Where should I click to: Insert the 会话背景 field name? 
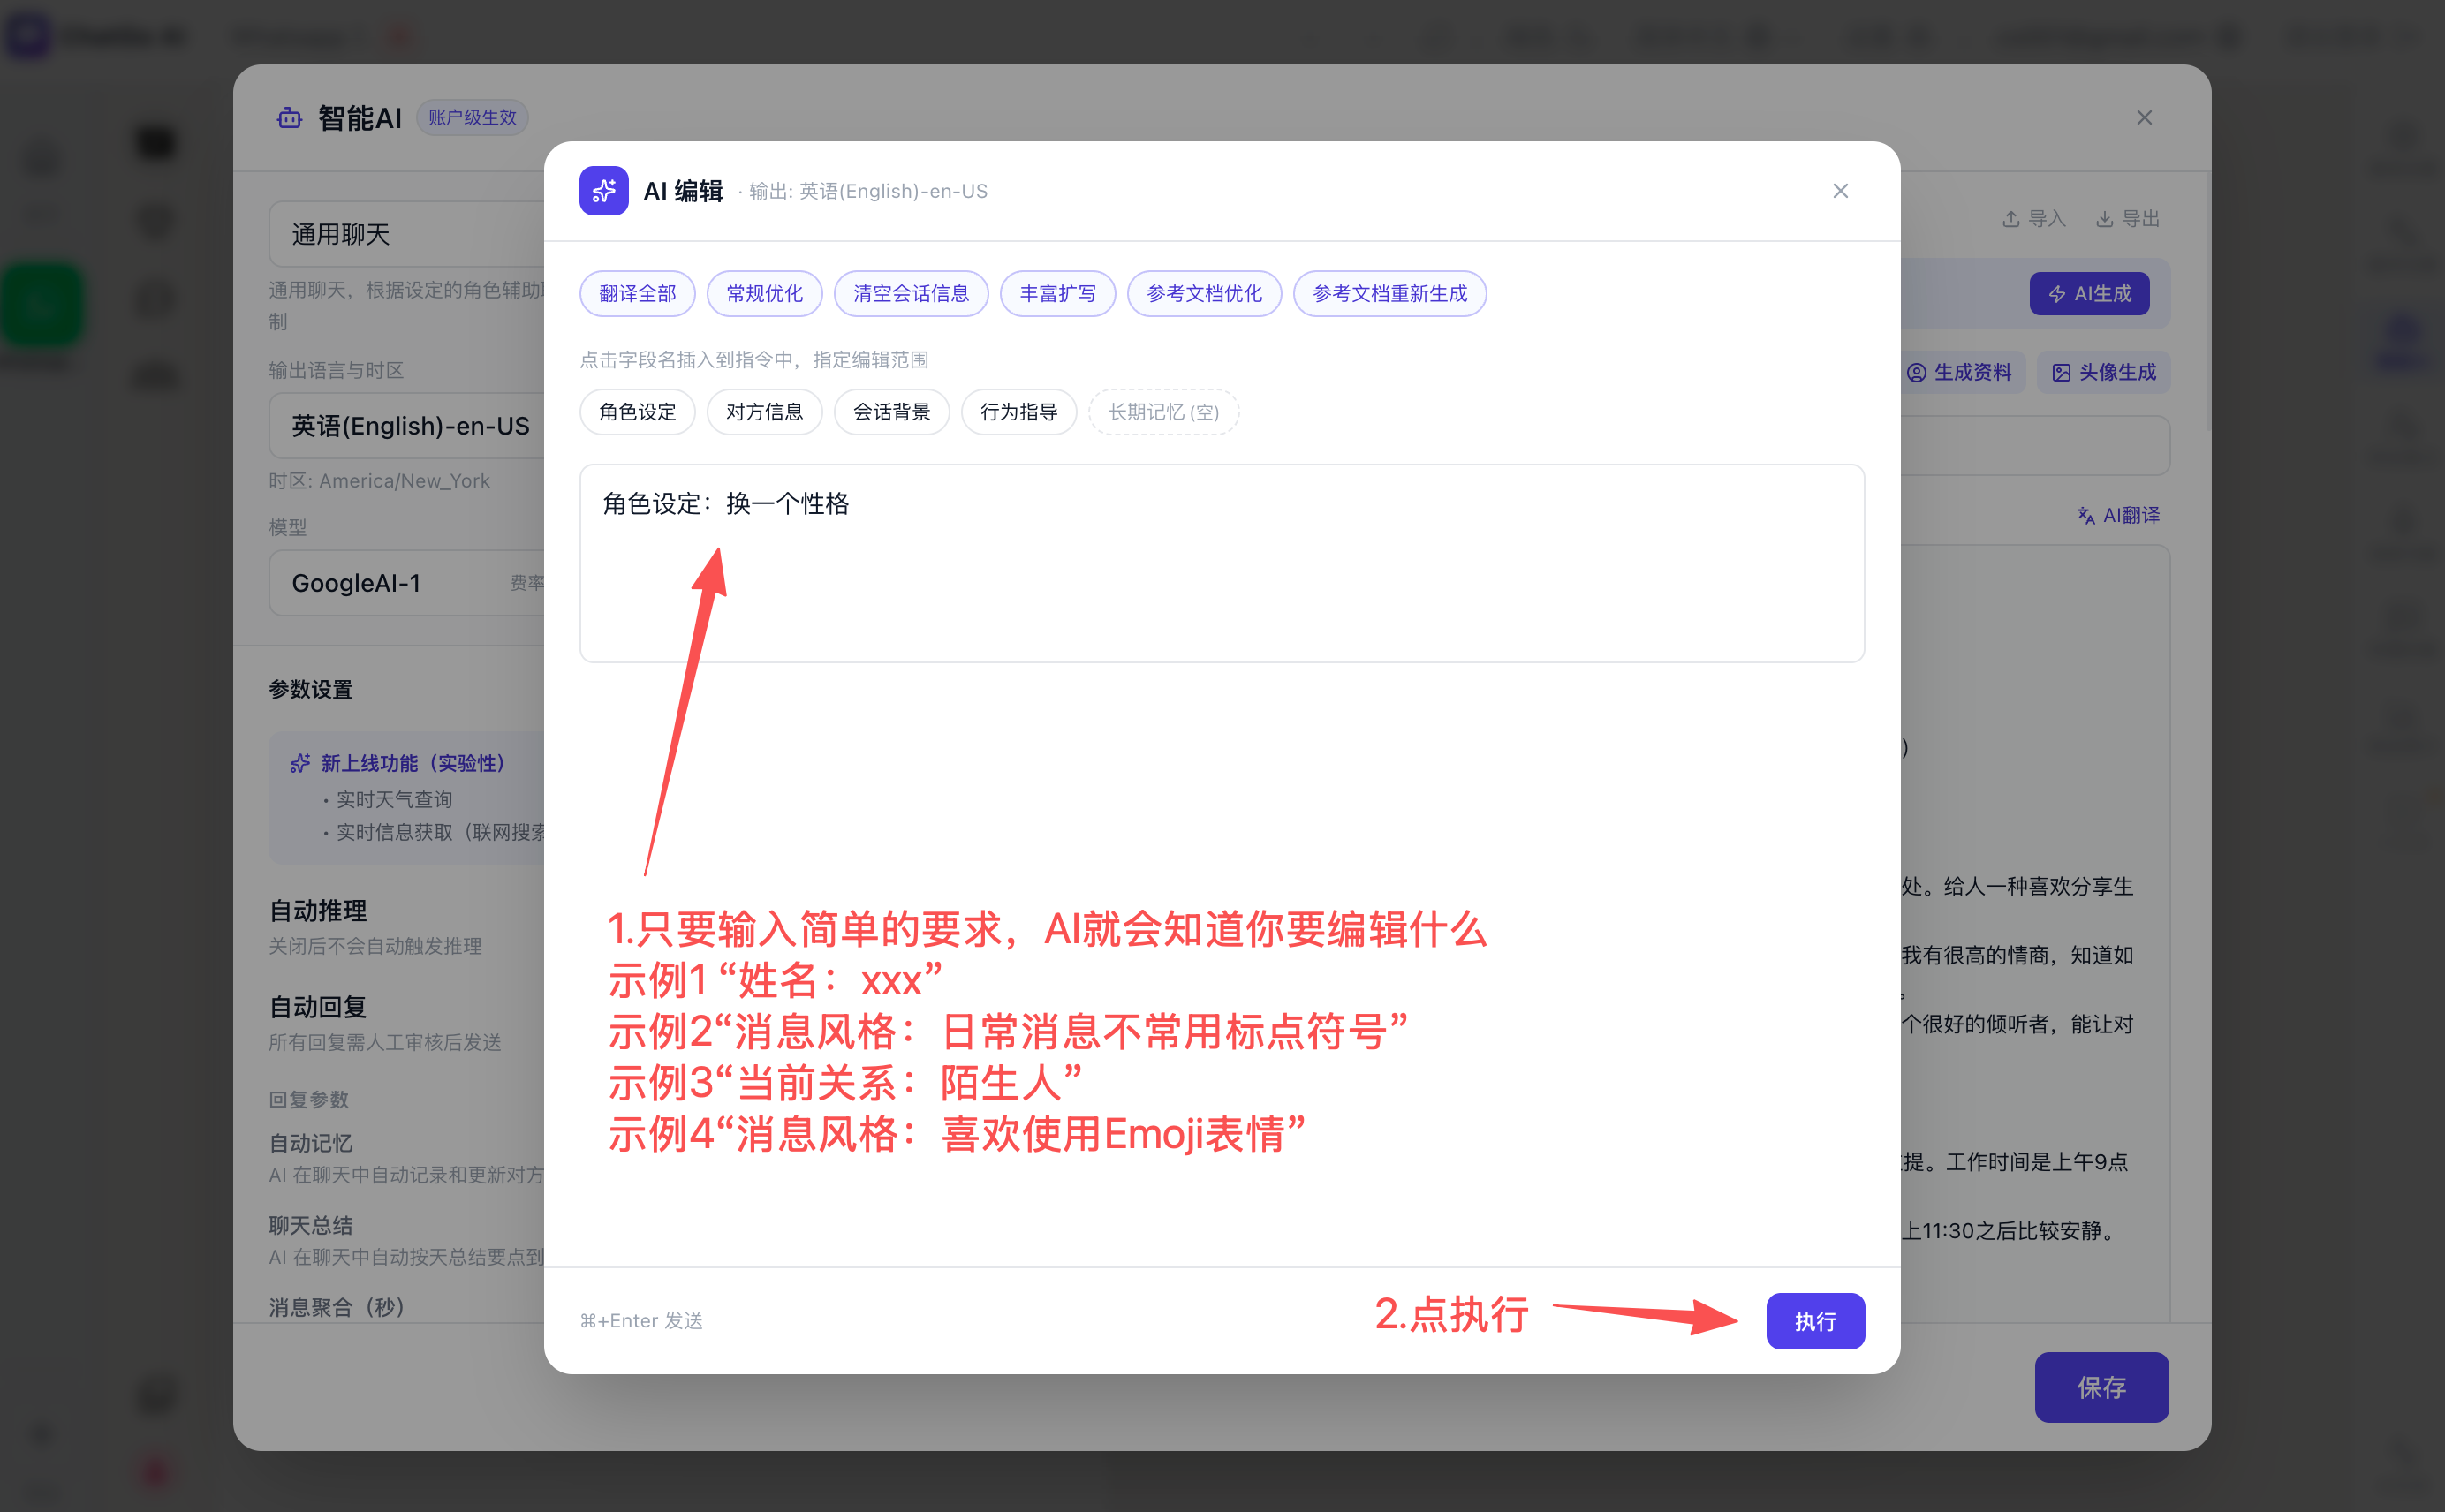pyautogui.click(x=891, y=411)
